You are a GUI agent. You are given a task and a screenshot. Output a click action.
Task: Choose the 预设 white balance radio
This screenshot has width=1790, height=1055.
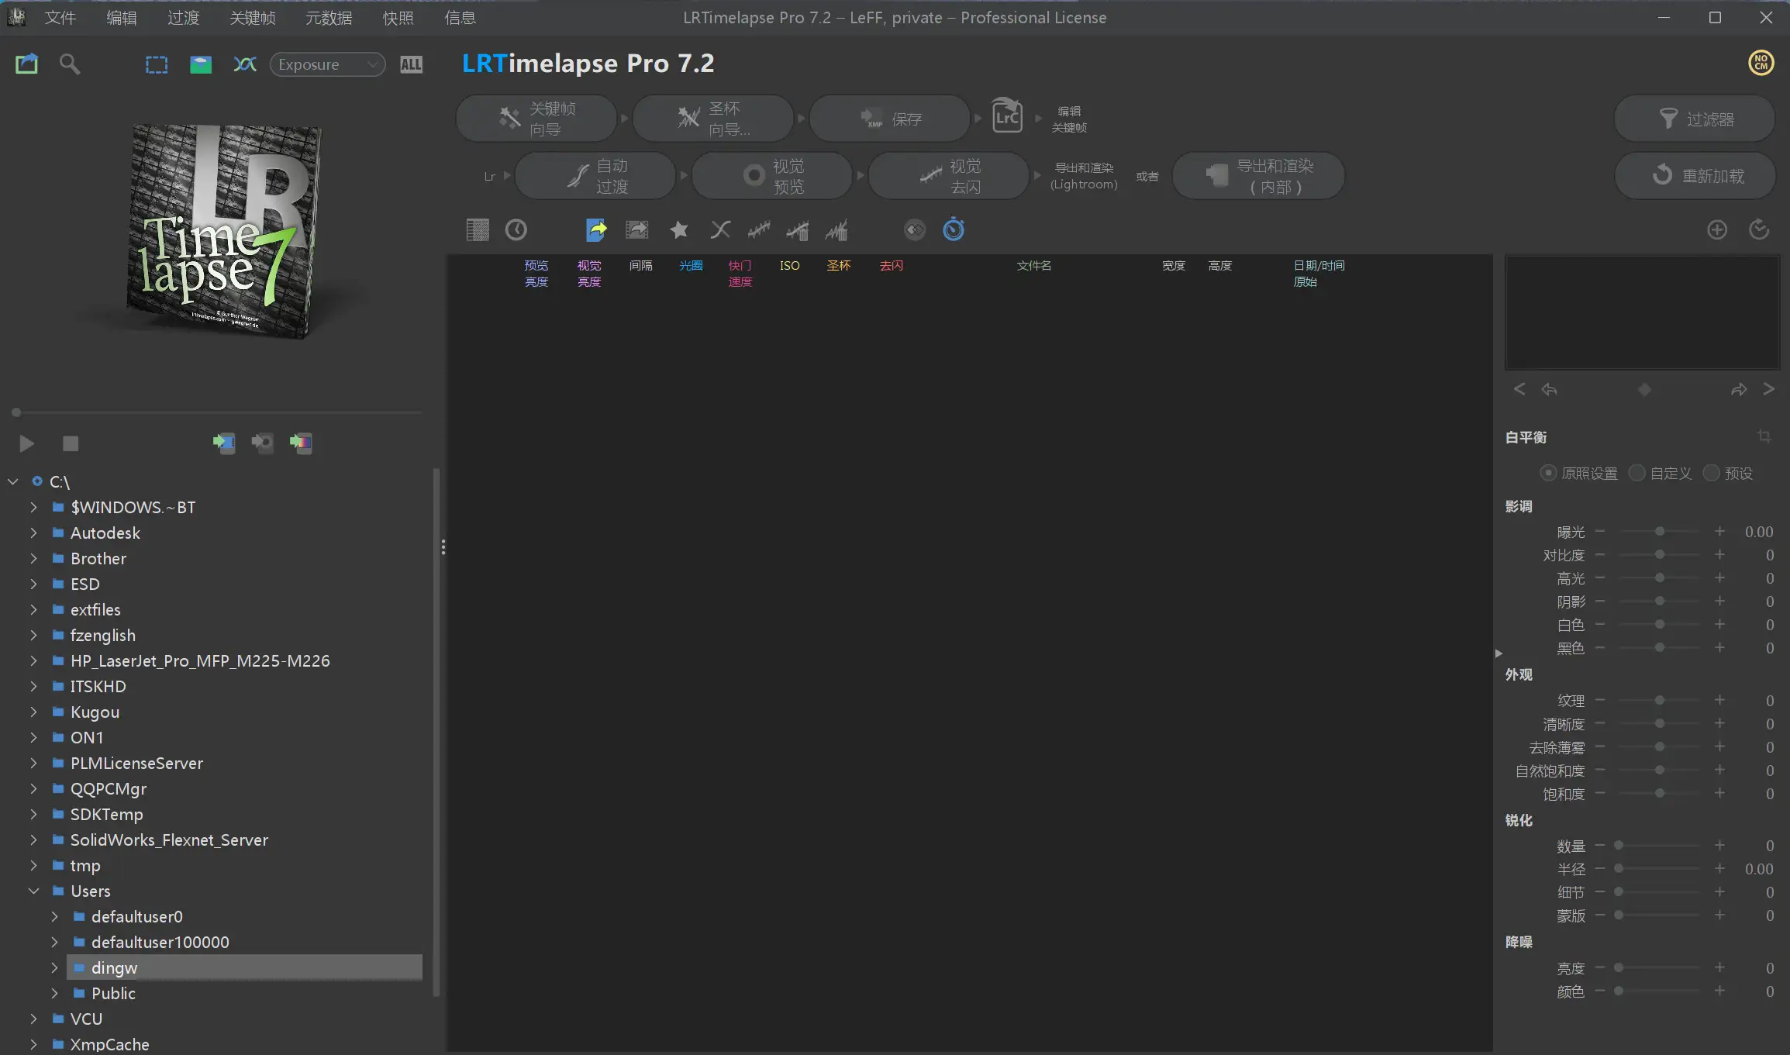(1712, 473)
